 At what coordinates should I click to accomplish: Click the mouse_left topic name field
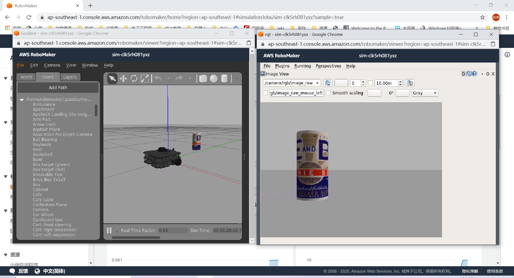point(297,93)
